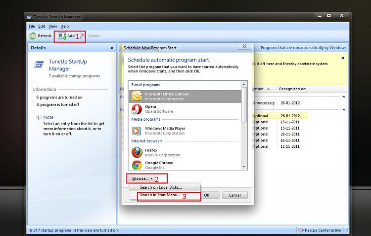Select the Windows Media Player icon
Image resolution: width=371 pixels, height=236 pixels.
click(136, 131)
